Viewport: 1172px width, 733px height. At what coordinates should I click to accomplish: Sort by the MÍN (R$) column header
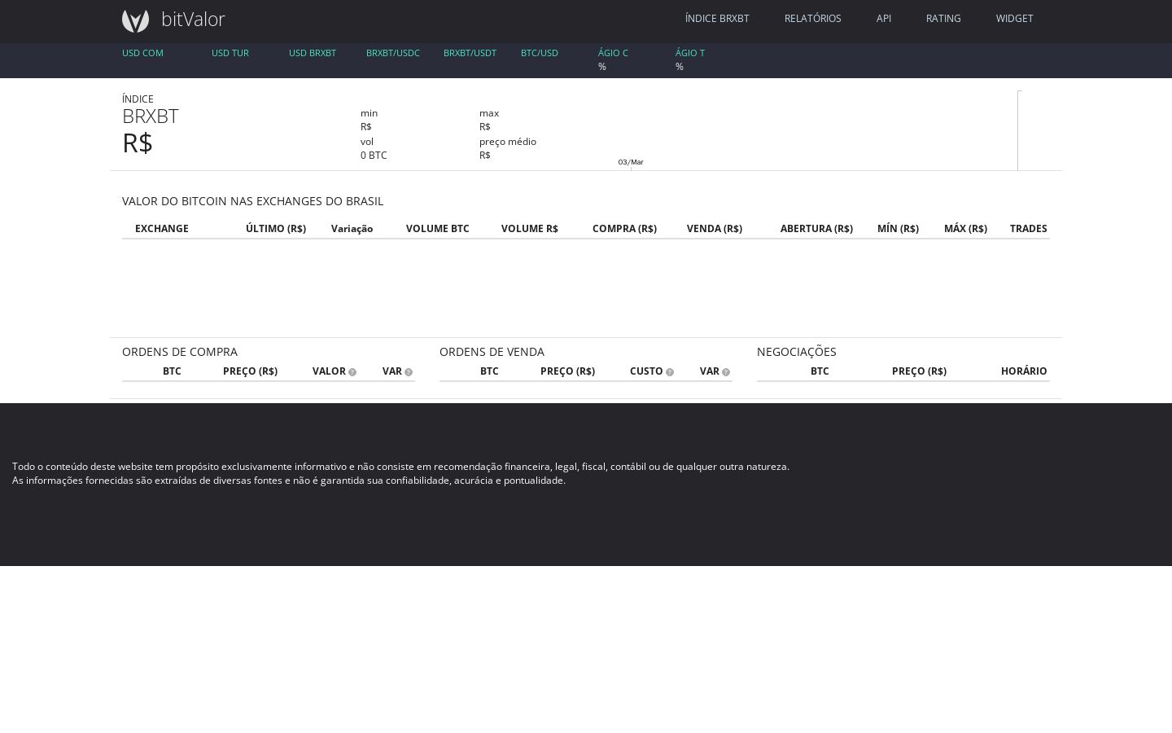click(x=898, y=229)
